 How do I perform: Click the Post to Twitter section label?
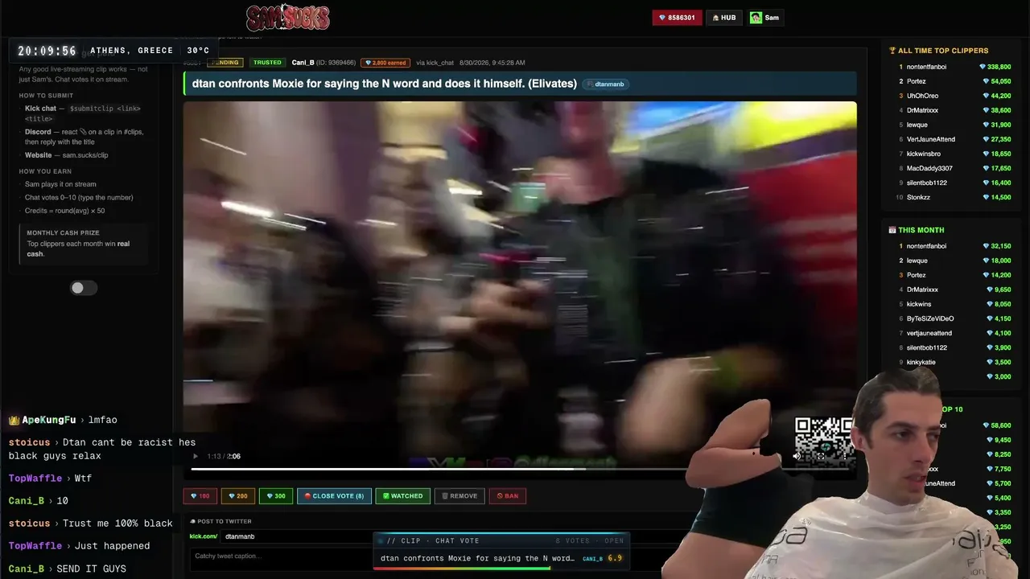coord(221,521)
